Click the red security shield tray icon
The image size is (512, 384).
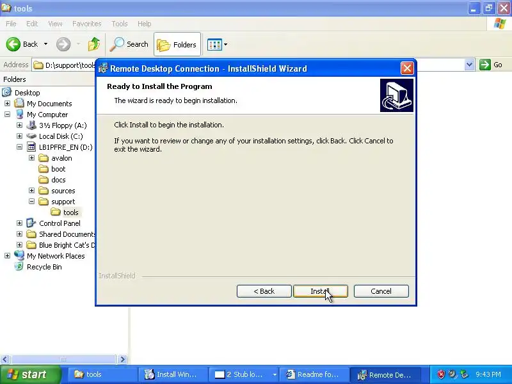441,374
